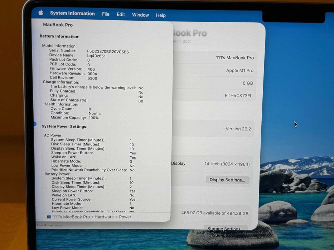Click the Cell Revision value 6200
The width and height of the screenshot is (334, 250).
click(92, 78)
